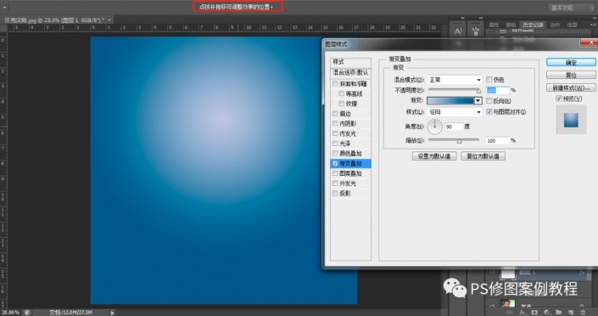The width and height of the screenshot is (598, 316).
Task: Check the 仿色 (Dither) checkbox
Action: pos(489,80)
